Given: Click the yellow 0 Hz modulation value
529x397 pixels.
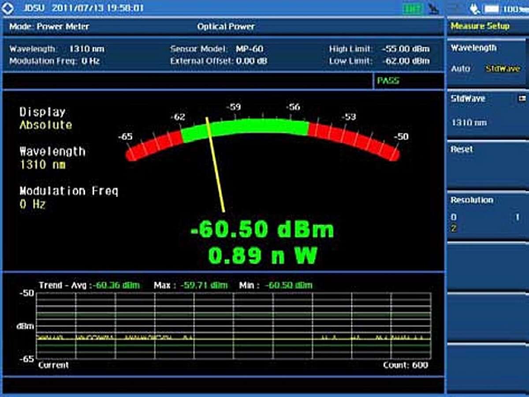Looking at the screenshot, I should coord(33,204).
